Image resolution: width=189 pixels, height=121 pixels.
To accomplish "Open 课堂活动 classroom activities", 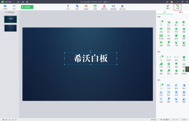I will click(104, 7).
